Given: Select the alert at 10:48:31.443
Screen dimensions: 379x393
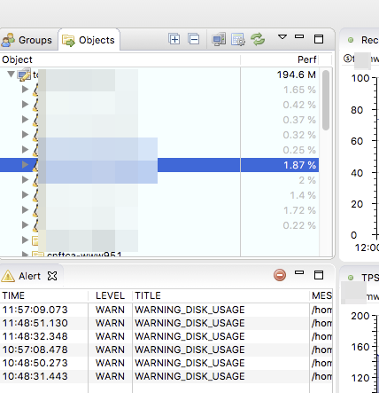Looking at the screenshot, I should (x=166, y=376).
